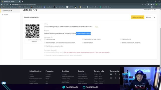
Task: Open Trabajos footer link
Action: pyautogui.click(x=32, y=76)
